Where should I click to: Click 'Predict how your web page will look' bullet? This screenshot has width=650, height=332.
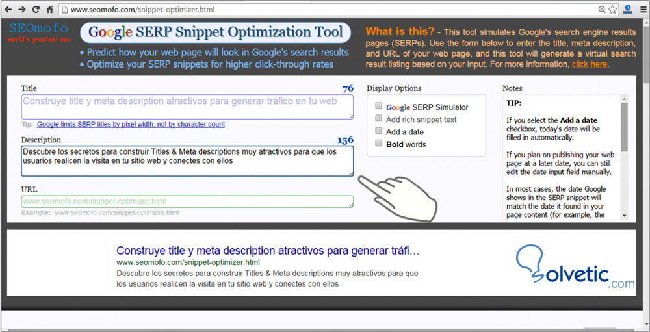click(x=214, y=53)
